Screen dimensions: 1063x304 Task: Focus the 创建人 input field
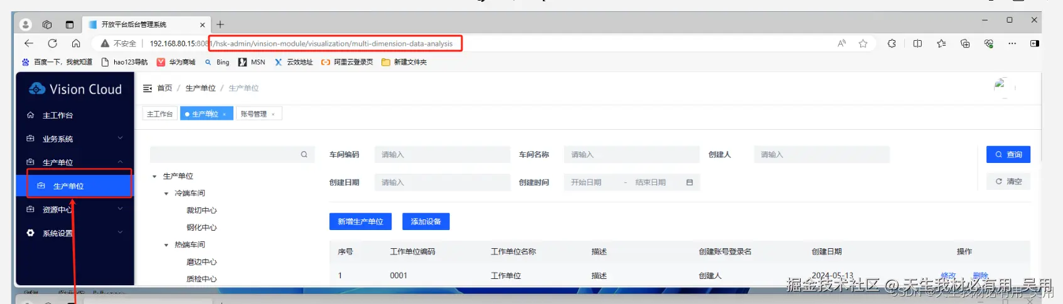[821, 154]
